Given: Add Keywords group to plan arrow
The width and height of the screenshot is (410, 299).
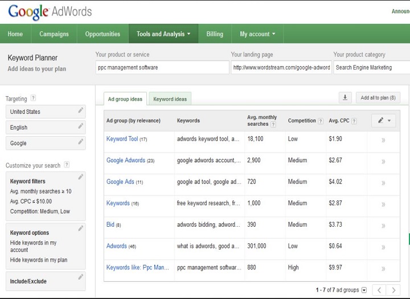Looking at the screenshot, I should click(x=383, y=204).
